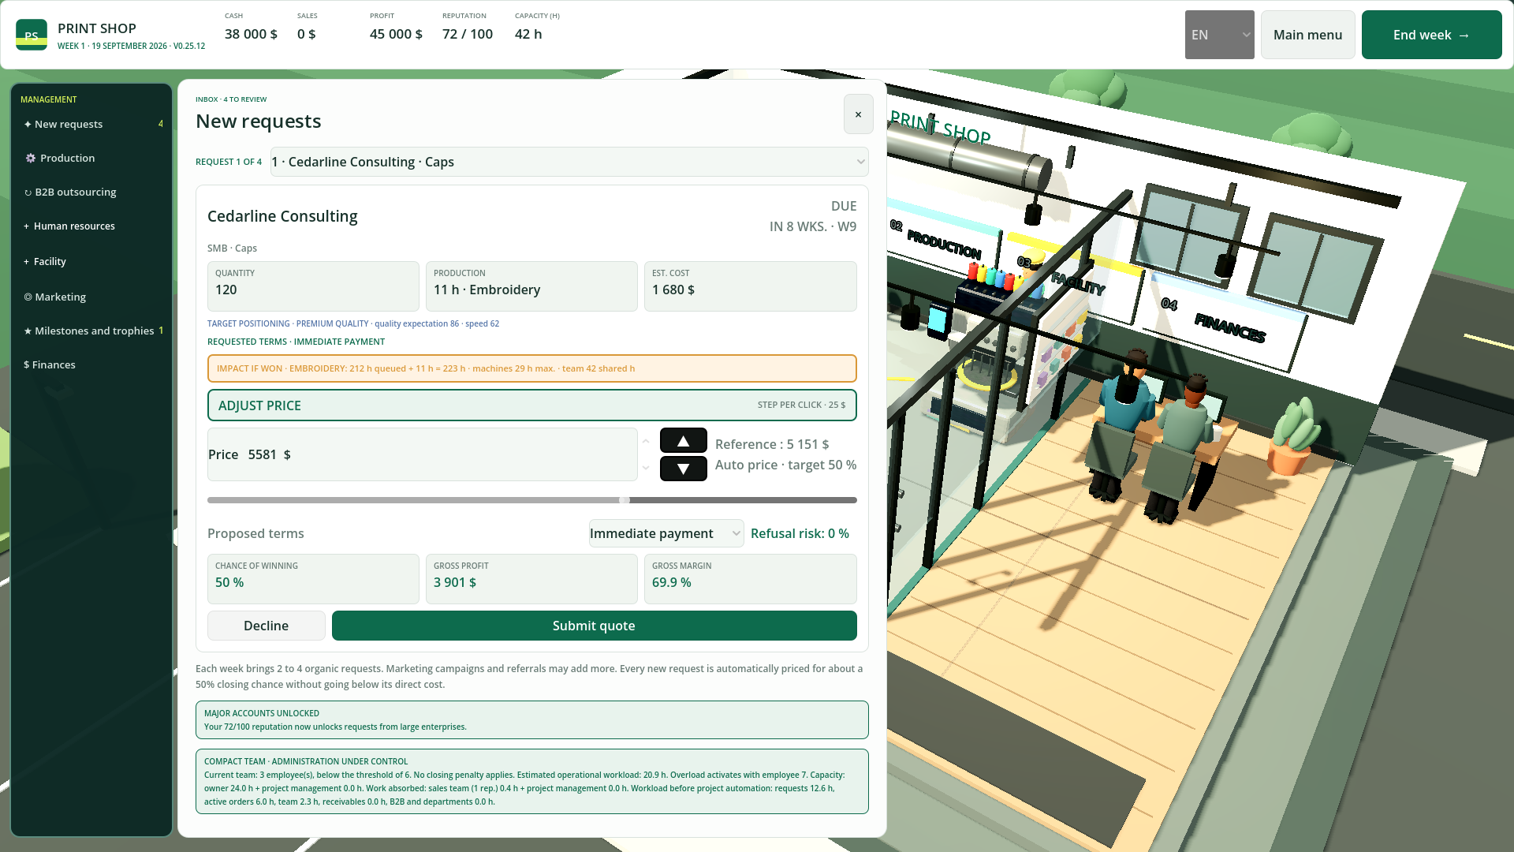The image size is (1514, 852).
Task: Open New requests in the management menu
Action: 91,124
